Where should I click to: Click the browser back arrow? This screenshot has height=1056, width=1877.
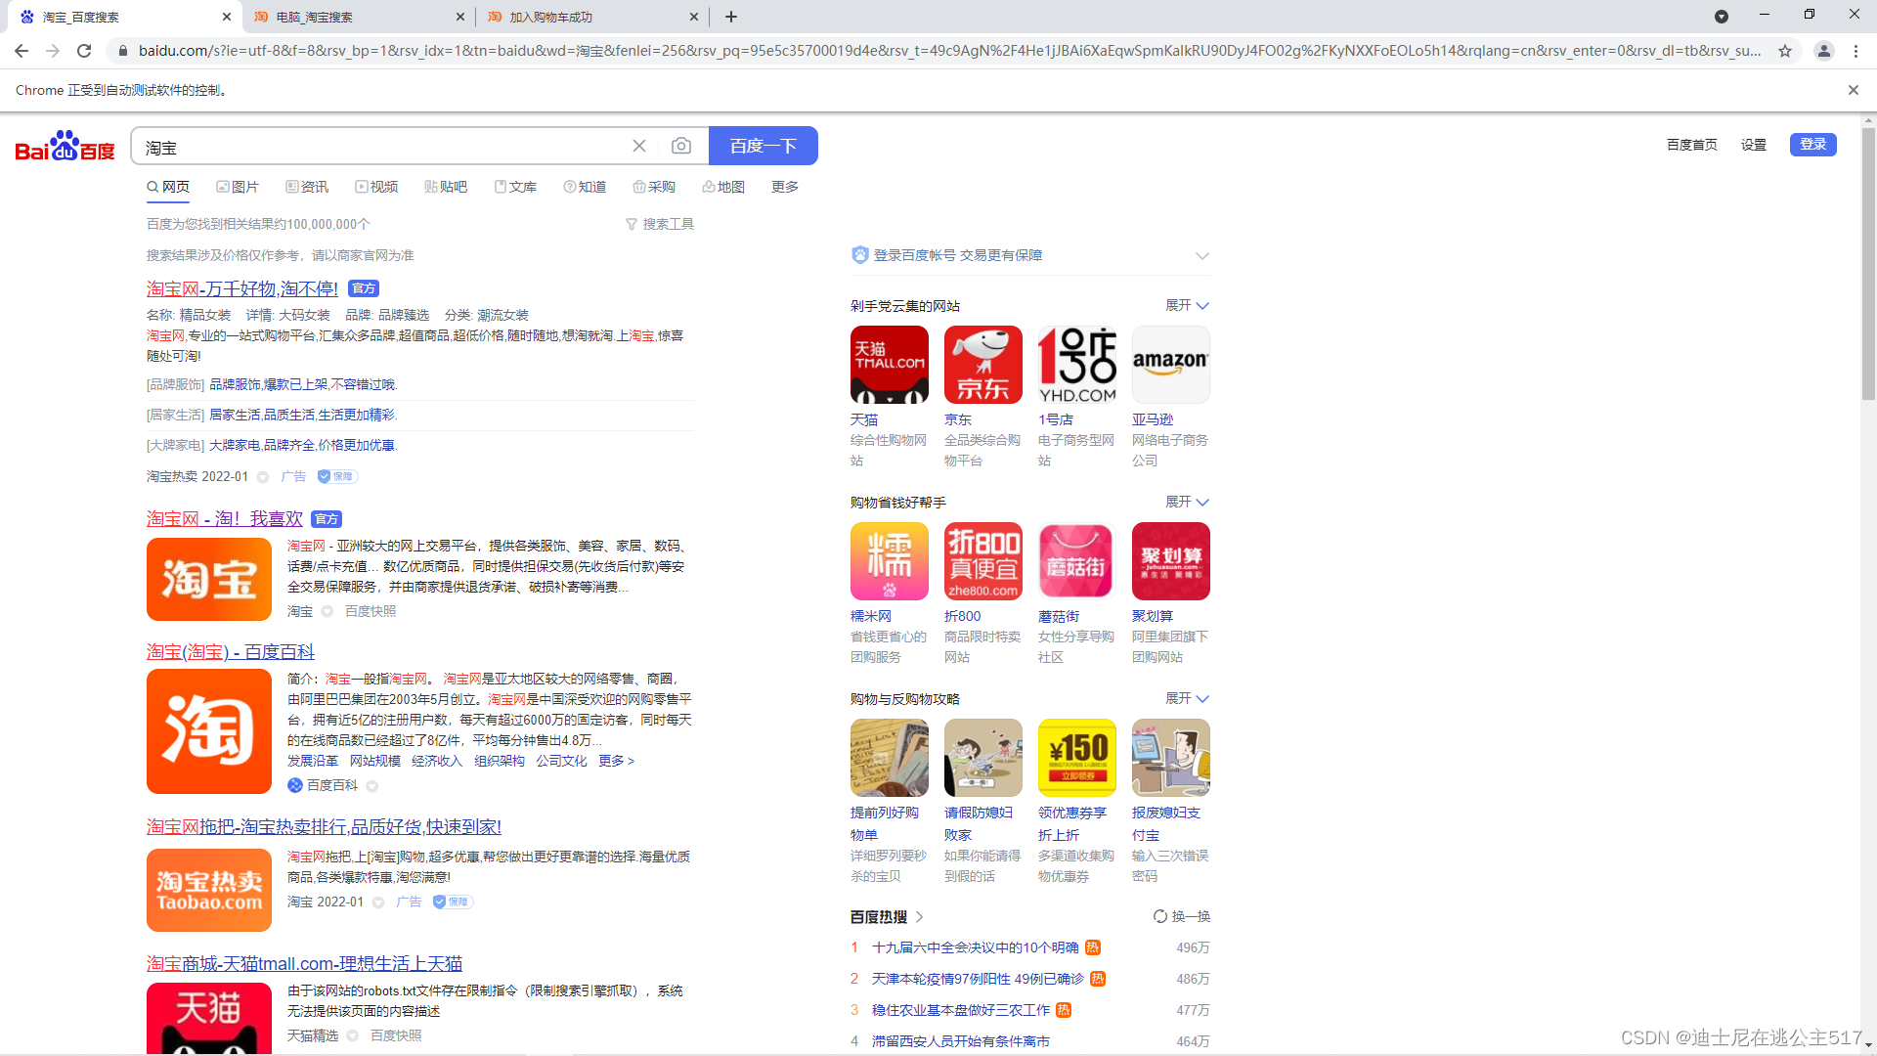pyautogui.click(x=22, y=50)
